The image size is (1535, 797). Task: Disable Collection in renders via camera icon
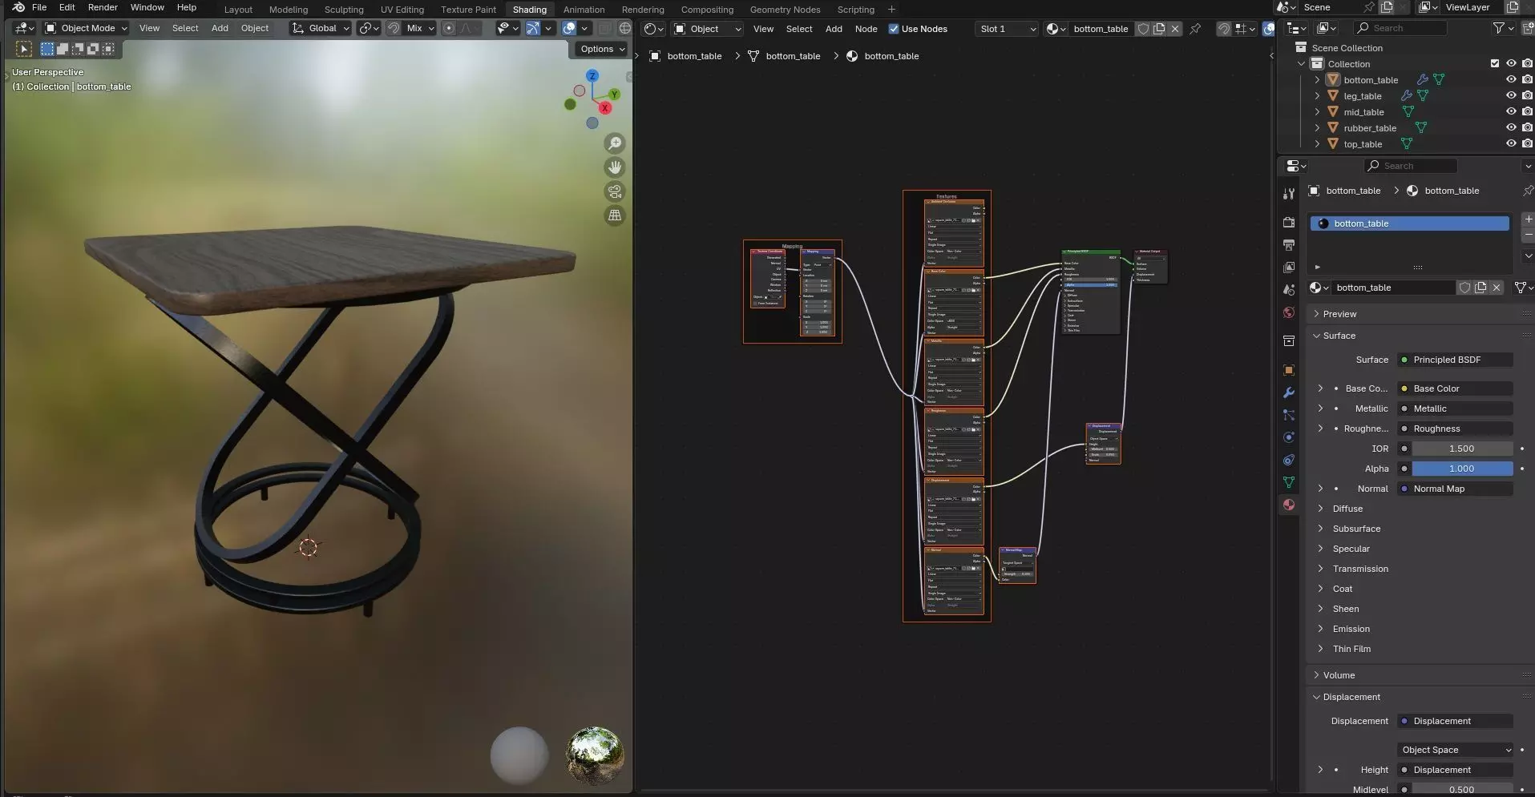pos(1527,63)
